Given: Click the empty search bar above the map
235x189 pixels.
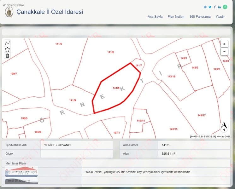Looking at the screenshot, I should (116, 32).
